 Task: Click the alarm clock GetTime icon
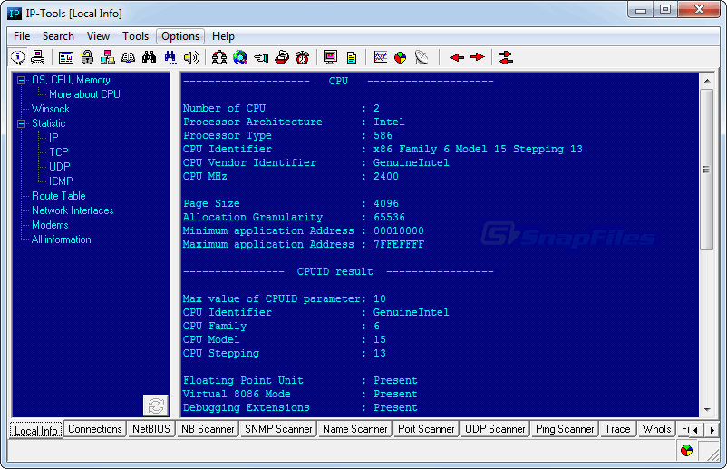[303, 57]
